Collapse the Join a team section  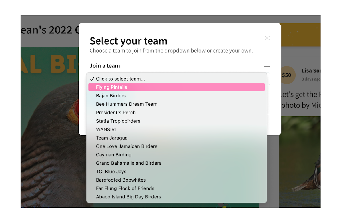[x=266, y=66]
